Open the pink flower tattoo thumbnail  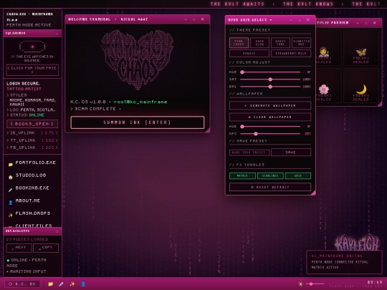(x=324, y=86)
